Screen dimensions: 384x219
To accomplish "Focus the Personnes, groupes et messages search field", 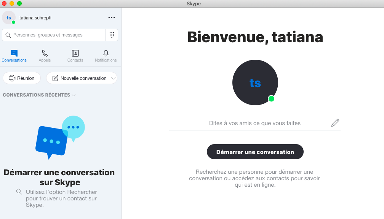I will (54, 35).
